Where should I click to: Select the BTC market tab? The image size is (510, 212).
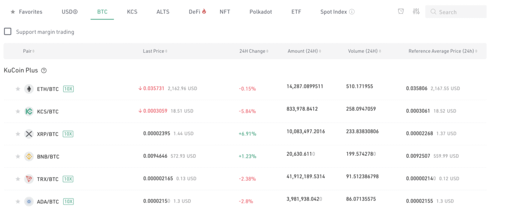tap(102, 12)
